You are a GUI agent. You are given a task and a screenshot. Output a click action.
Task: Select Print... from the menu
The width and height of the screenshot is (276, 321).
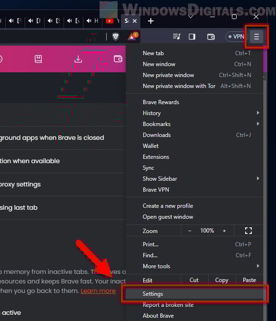point(194,244)
